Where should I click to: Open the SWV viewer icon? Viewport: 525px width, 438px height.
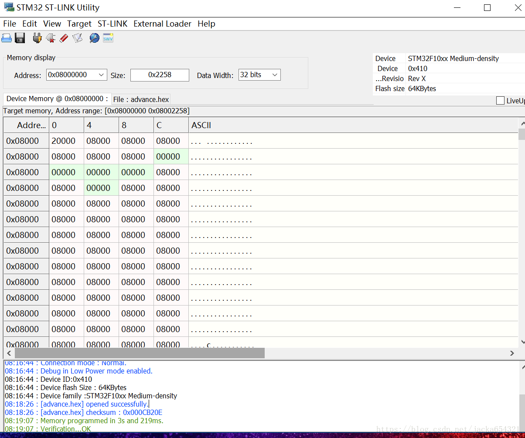pyautogui.click(x=108, y=38)
